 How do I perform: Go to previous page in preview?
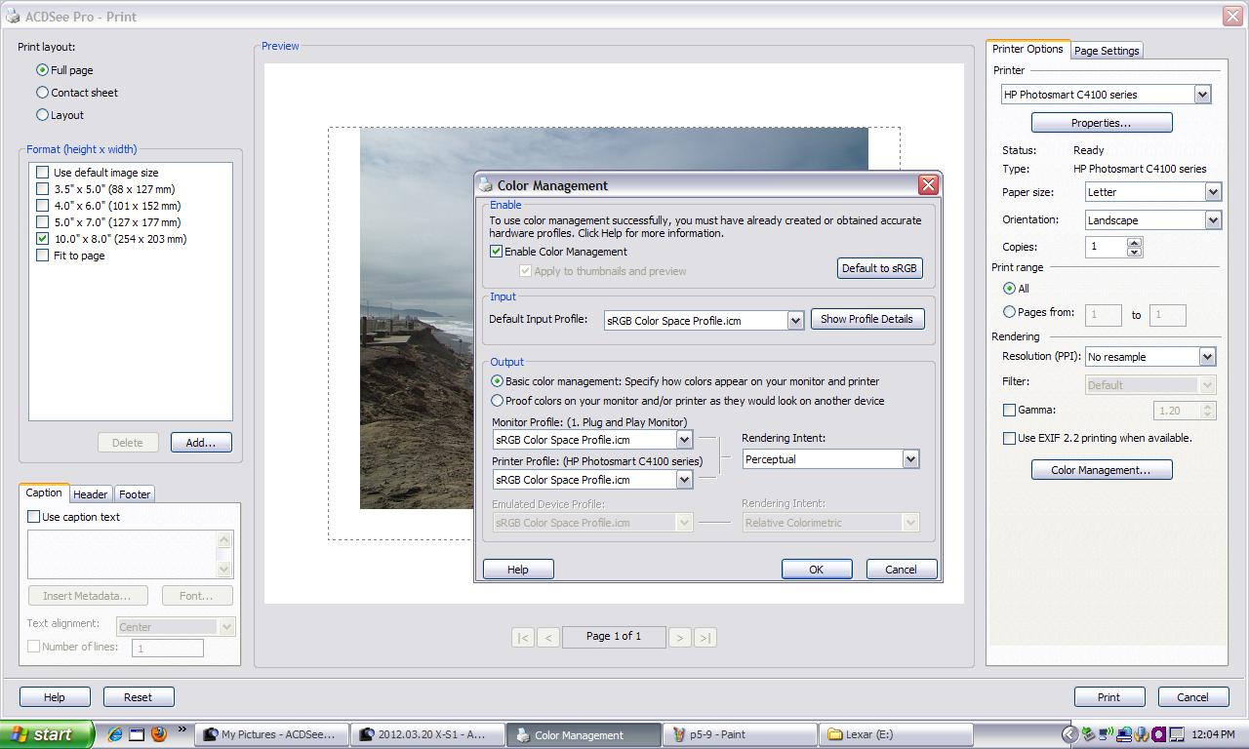(x=548, y=638)
